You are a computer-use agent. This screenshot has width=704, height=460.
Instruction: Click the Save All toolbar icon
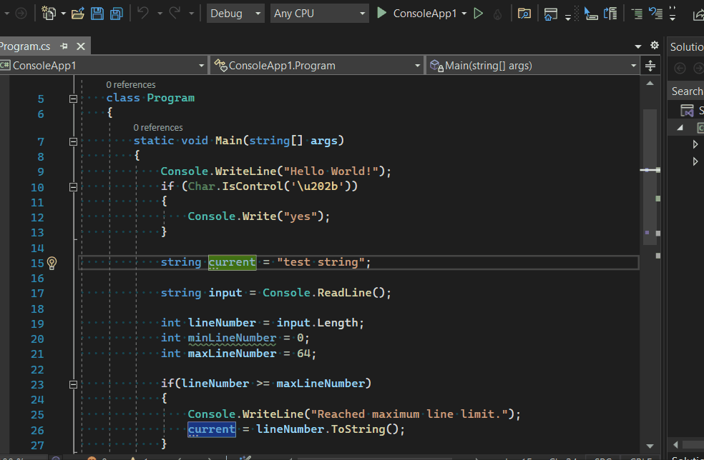click(x=116, y=13)
